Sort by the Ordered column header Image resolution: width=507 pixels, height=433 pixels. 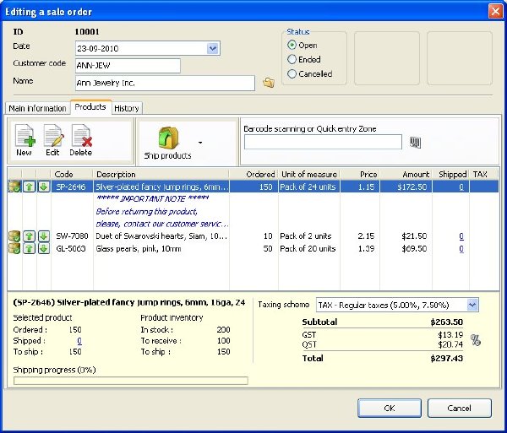pos(253,175)
